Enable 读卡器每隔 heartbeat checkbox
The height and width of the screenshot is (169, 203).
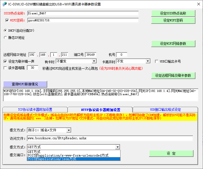5,68
